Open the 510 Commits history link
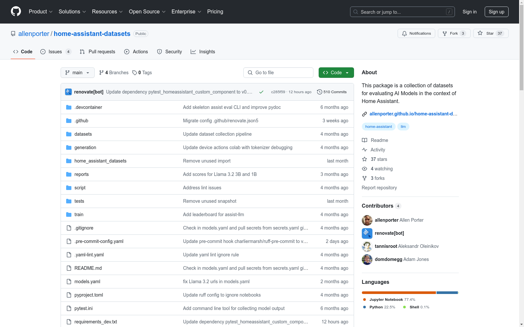 coord(332,92)
